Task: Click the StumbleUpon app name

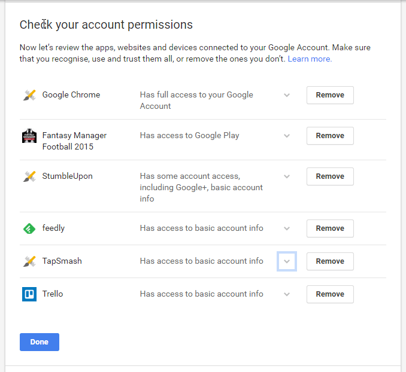Action: 67,176
